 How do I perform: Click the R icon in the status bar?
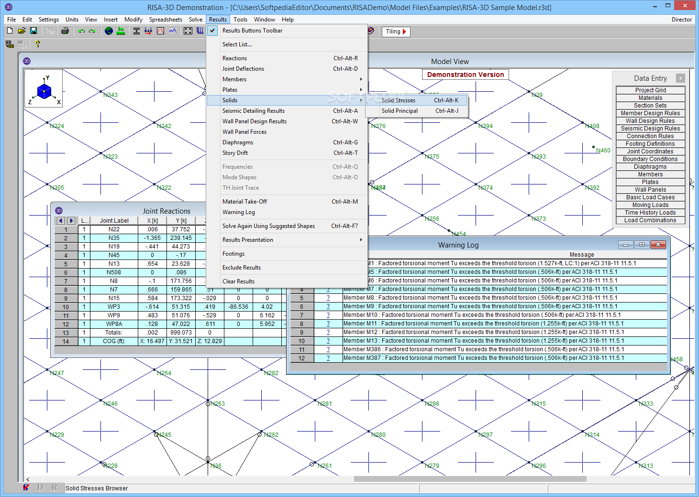point(55,487)
